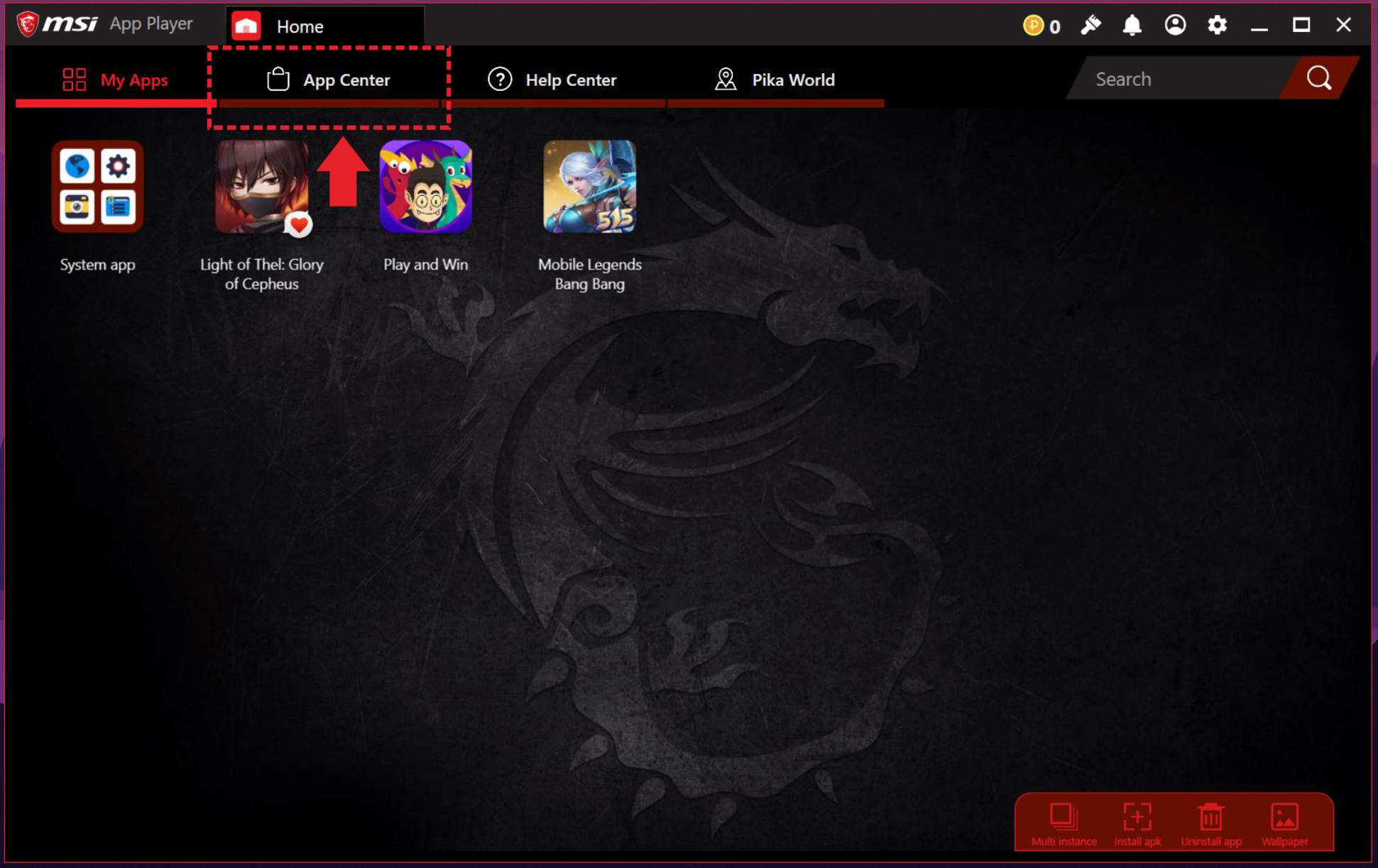The width and height of the screenshot is (1378, 868).
Task: Click the Install apk icon
Action: pyautogui.click(x=1137, y=823)
